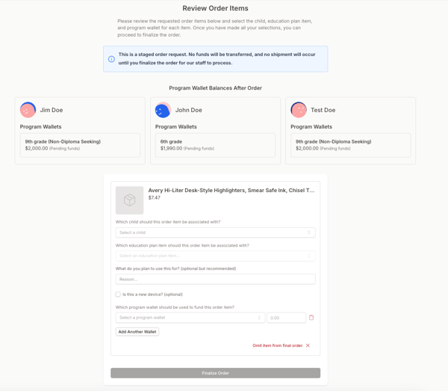The image size is (448, 391).
Task: Open the 'Select a child' dropdown
Action: tap(215, 233)
